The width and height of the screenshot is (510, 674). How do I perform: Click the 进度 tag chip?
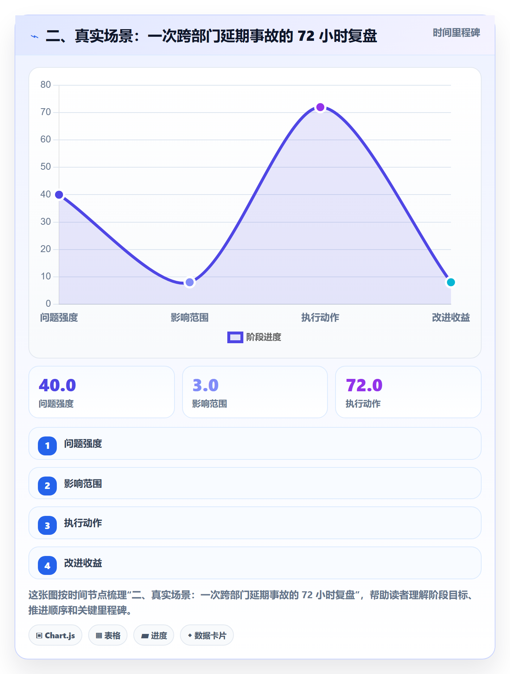coord(154,635)
